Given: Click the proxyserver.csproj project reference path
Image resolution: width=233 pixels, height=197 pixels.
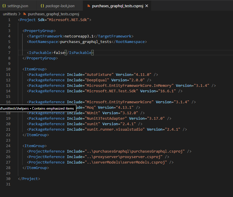Looking at the screenshot, I should point(124,157).
